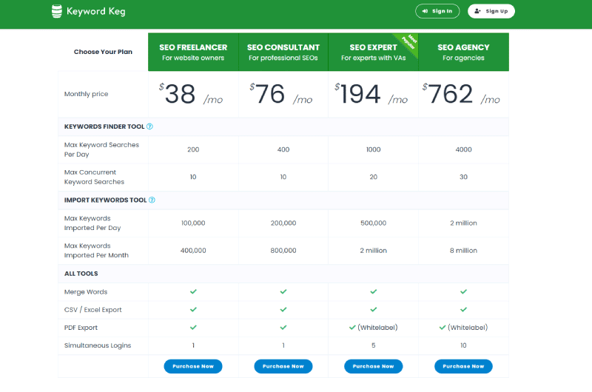Click the Whitelabel checkmark under SEO Agency
Screen dimensions: 592x392
click(443, 328)
